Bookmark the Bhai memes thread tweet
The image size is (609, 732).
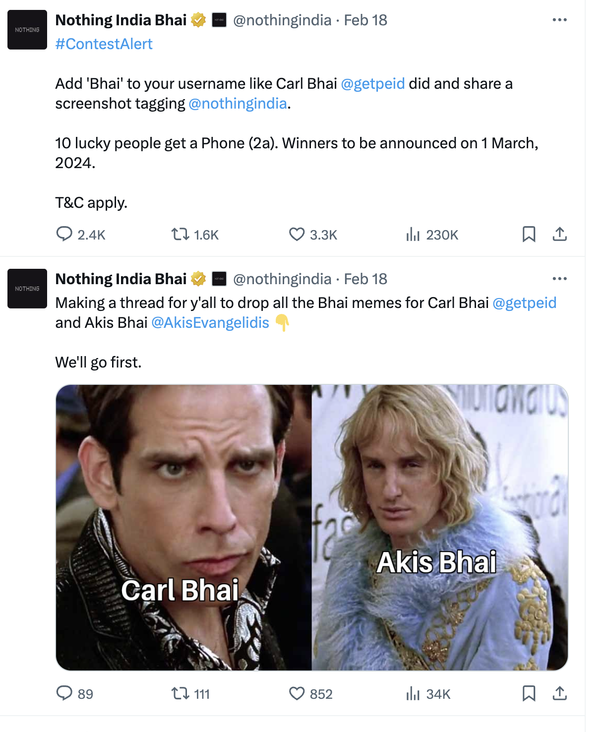[529, 693]
